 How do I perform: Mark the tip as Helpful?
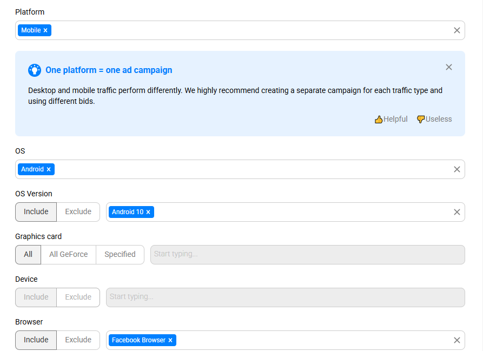pos(391,119)
